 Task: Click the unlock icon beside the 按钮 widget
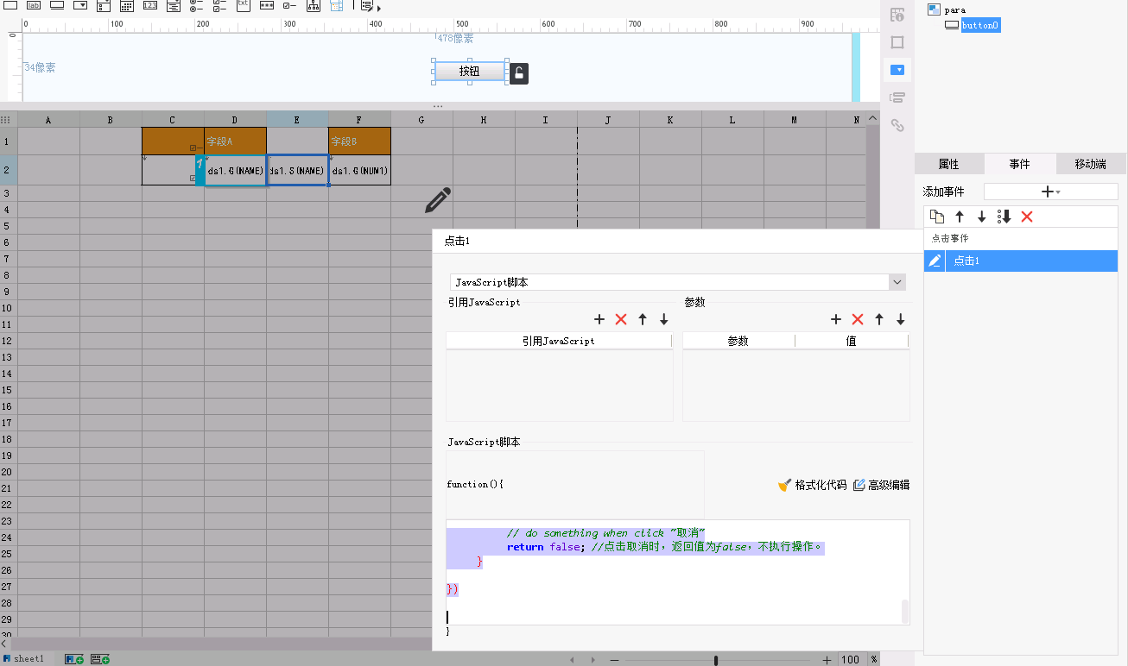519,73
